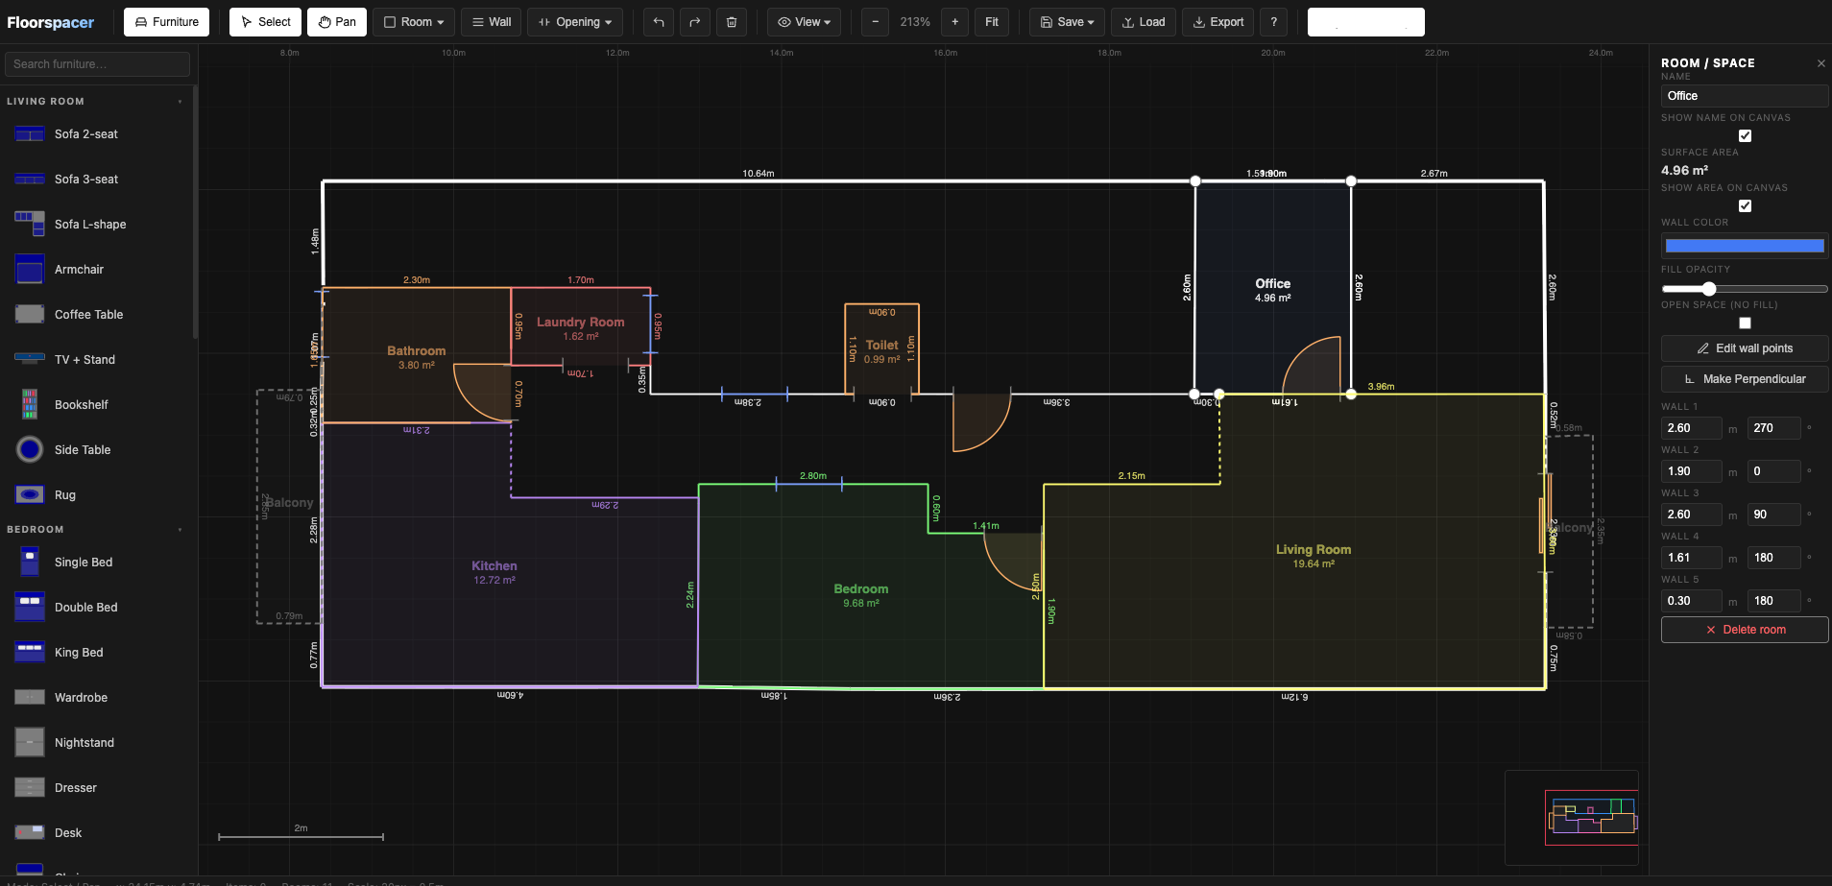
Task: Pick the Wardrobe furniture icon
Action: 30,697
